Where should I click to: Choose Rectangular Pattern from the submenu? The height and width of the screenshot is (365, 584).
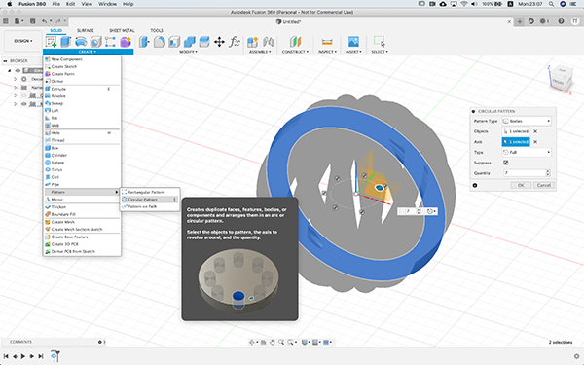150,192
